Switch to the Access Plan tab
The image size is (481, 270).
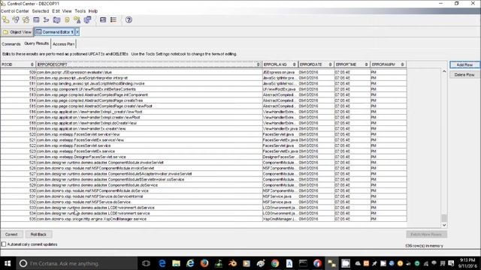63,43
